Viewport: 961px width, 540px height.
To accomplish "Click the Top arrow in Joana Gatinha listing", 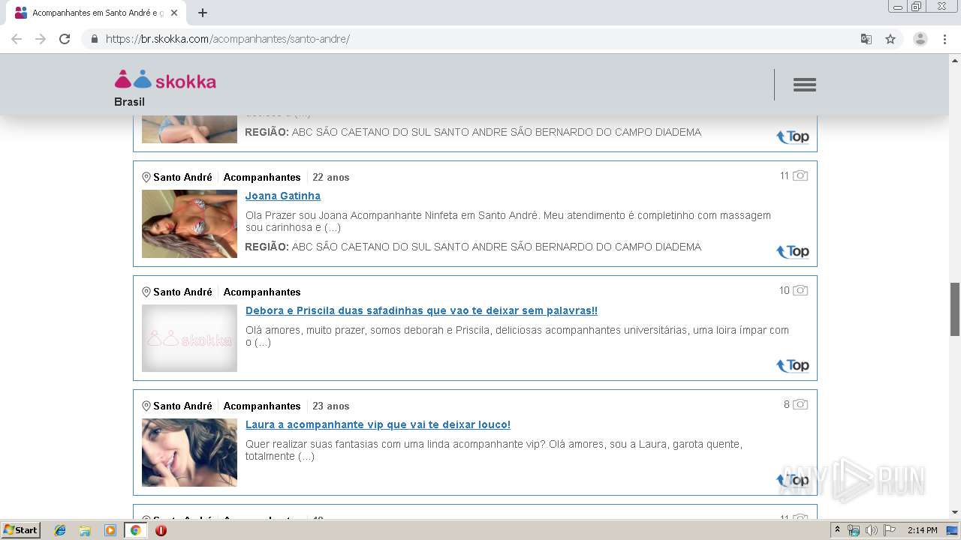I will pos(793,251).
